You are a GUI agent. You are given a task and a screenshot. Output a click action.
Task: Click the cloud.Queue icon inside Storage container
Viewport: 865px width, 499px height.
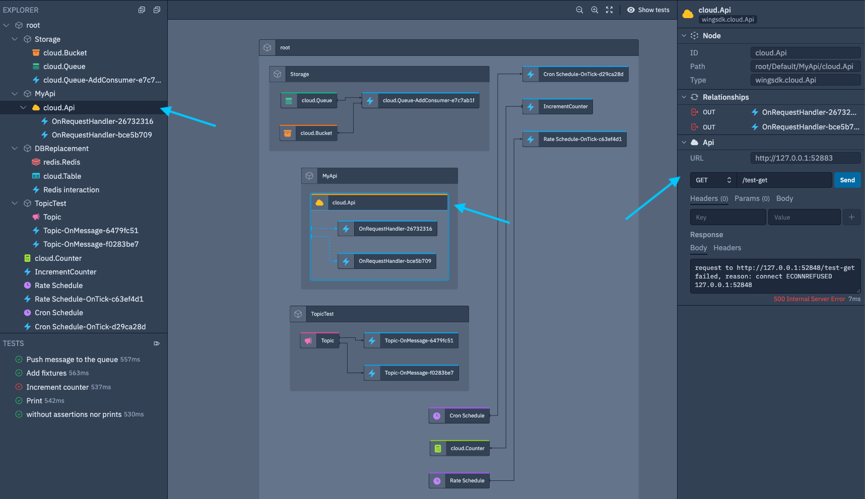coord(289,100)
